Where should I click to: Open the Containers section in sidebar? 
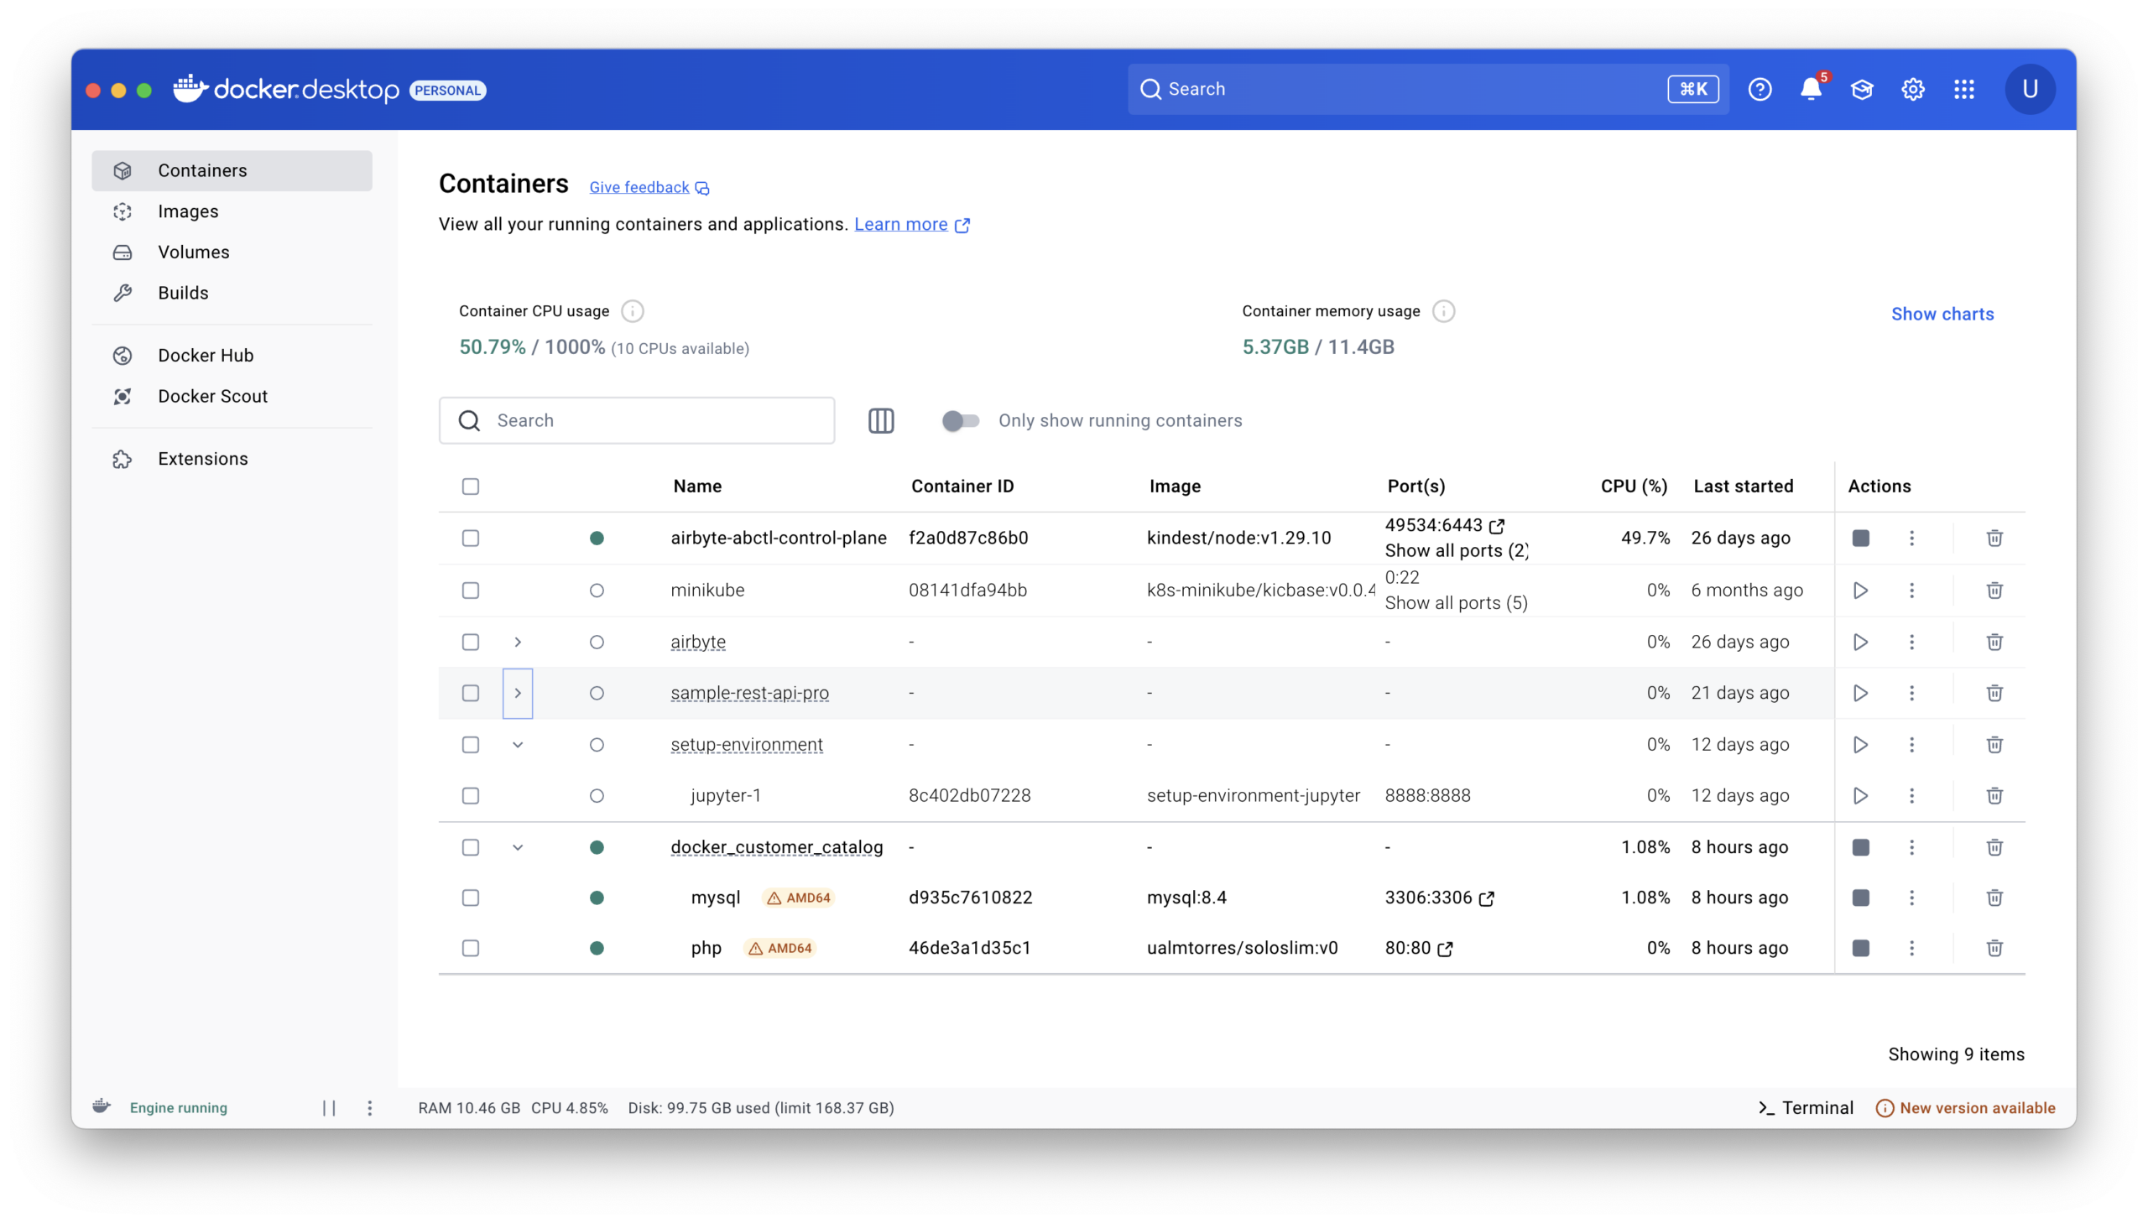pos(201,169)
